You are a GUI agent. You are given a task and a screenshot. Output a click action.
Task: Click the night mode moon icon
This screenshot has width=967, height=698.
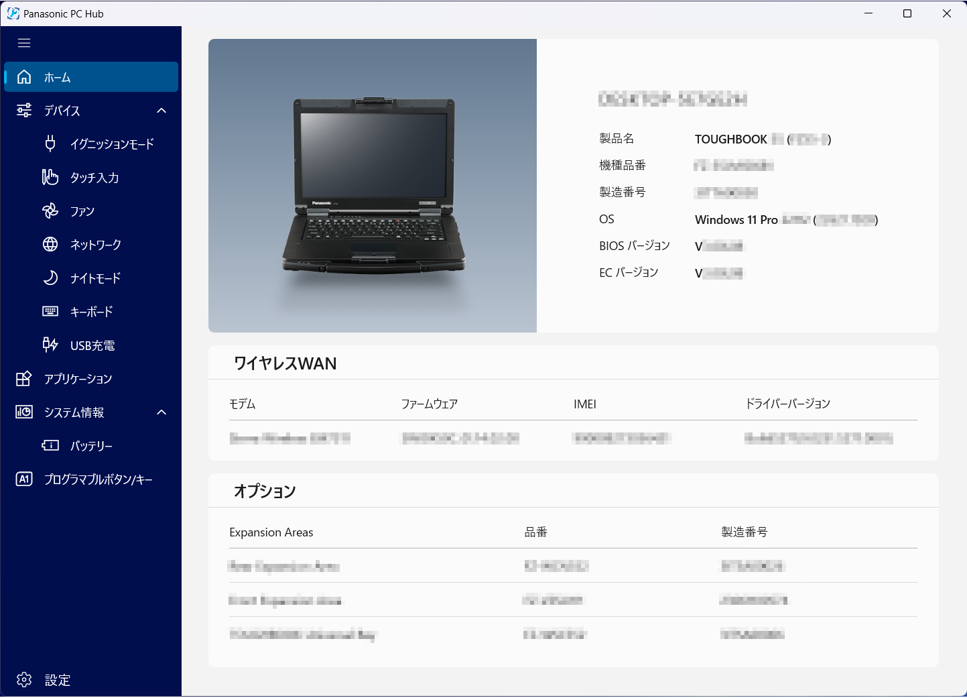(50, 278)
